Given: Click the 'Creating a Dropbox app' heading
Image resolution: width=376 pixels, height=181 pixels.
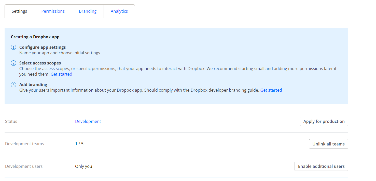Looking at the screenshot, I should click(35, 37).
